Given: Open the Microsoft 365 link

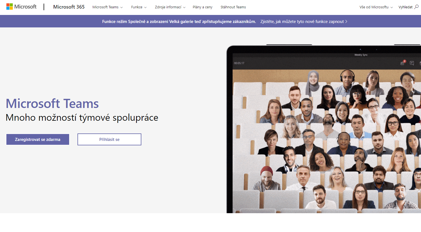Looking at the screenshot, I should coord(69,7).
